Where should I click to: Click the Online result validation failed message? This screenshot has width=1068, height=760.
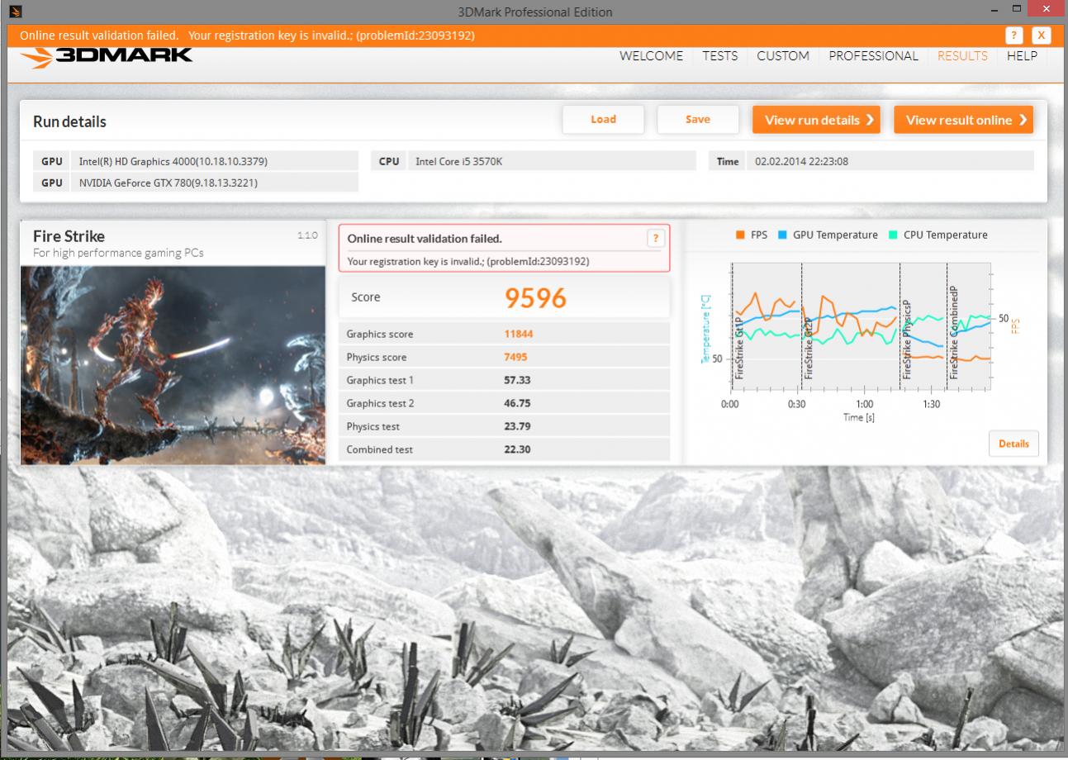(425, 239)
